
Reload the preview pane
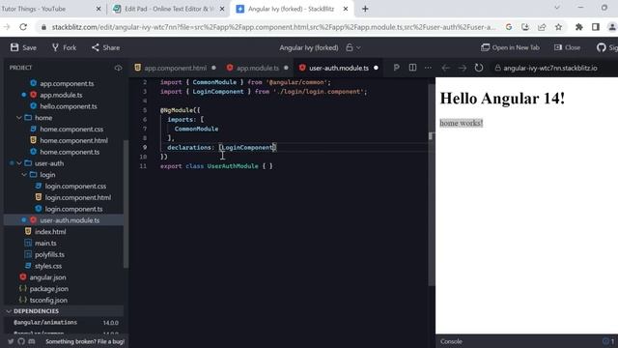pyautogui.click(x=479, y=68)
